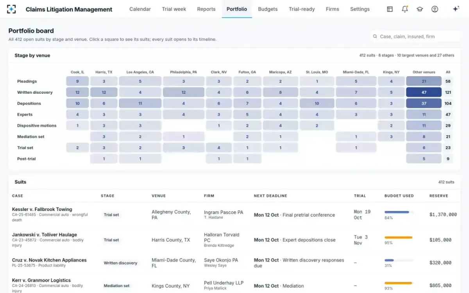Image resolution: width=469 pixels, height=293 pixels.
Task: Click the All total 121 for Written discovery
Action: click(x=448, y=92)
